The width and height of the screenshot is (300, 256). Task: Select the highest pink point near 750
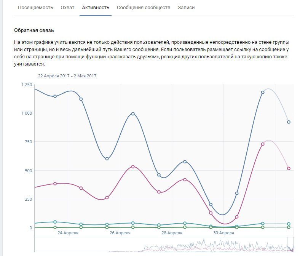coord(263,144)
